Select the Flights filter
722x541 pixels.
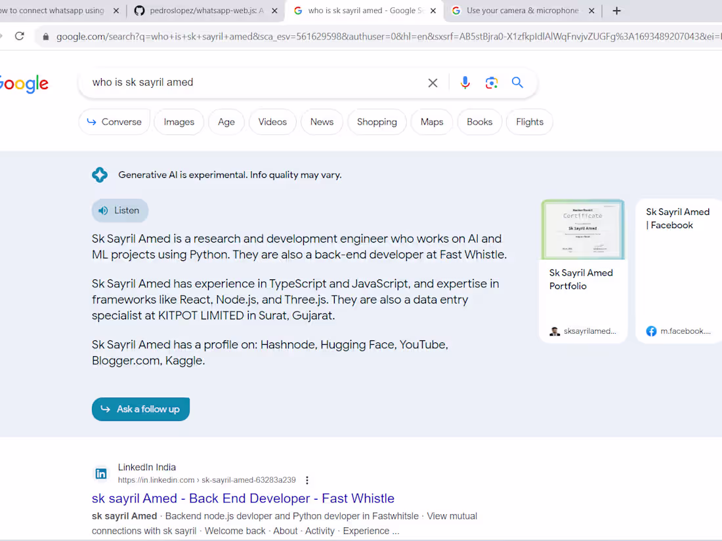530,122
